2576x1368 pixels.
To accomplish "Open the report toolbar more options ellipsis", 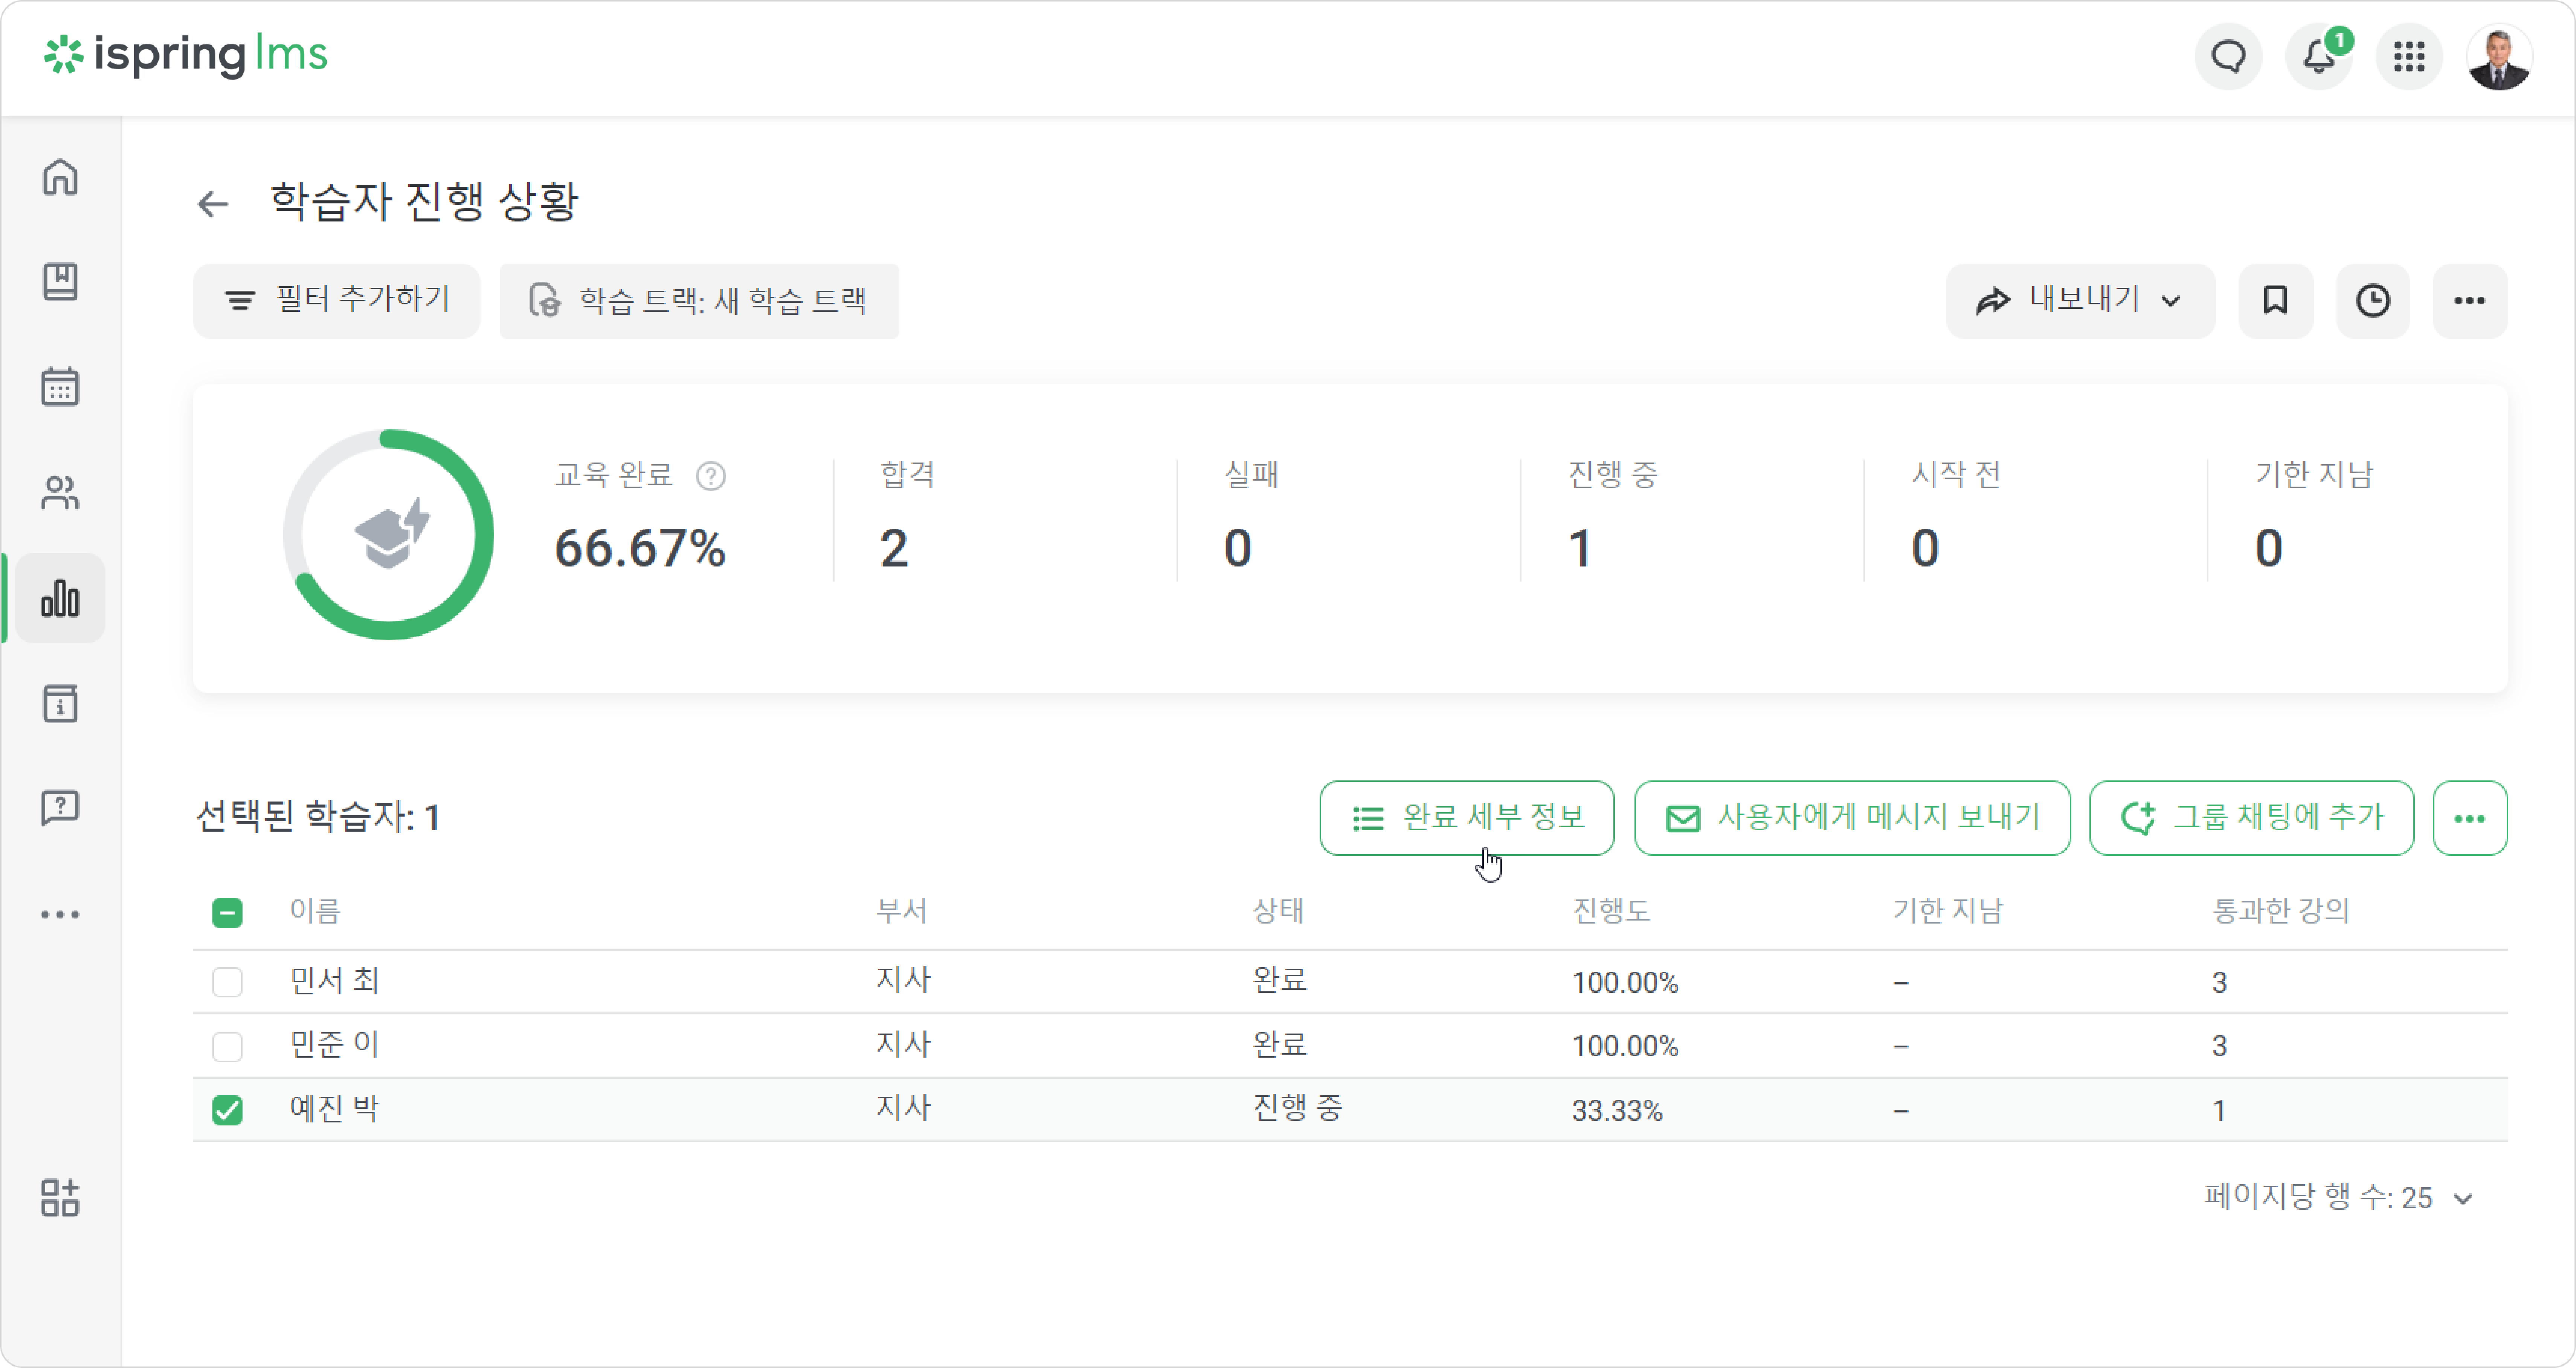I will point(2470,301).
